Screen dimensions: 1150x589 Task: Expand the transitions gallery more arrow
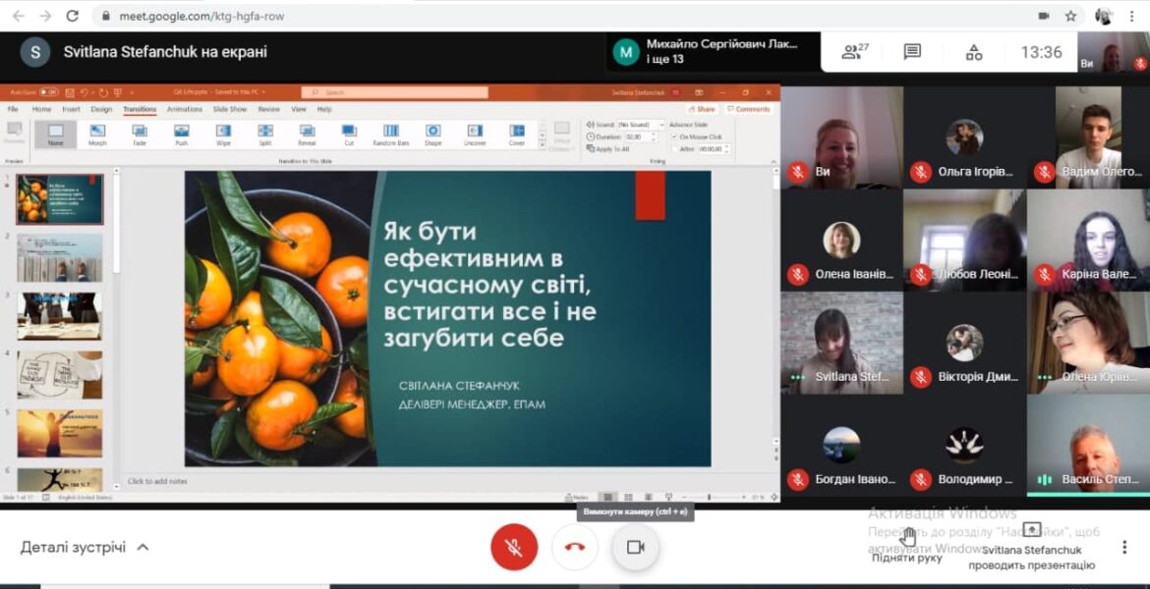pos(543,145)
